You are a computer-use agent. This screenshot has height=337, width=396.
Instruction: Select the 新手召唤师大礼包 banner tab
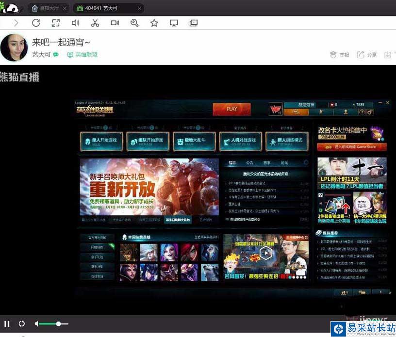178,220
